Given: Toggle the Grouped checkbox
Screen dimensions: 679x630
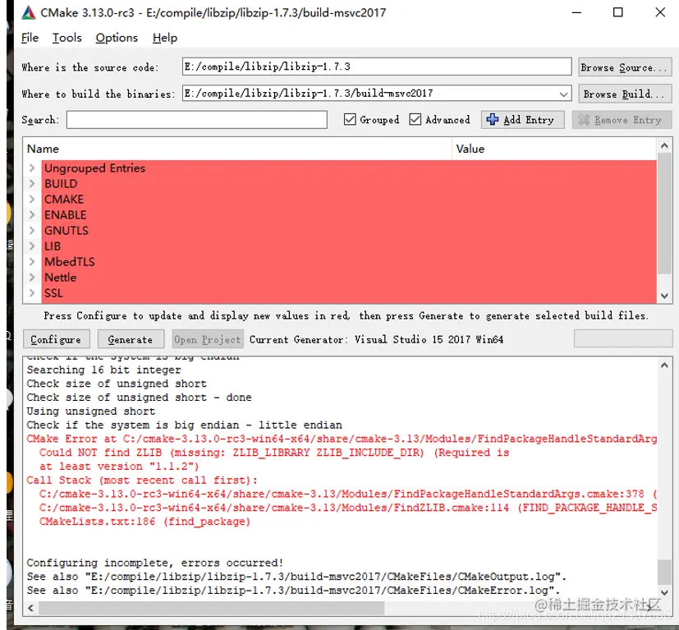Looking at the screenshot, I should [350, 119].
